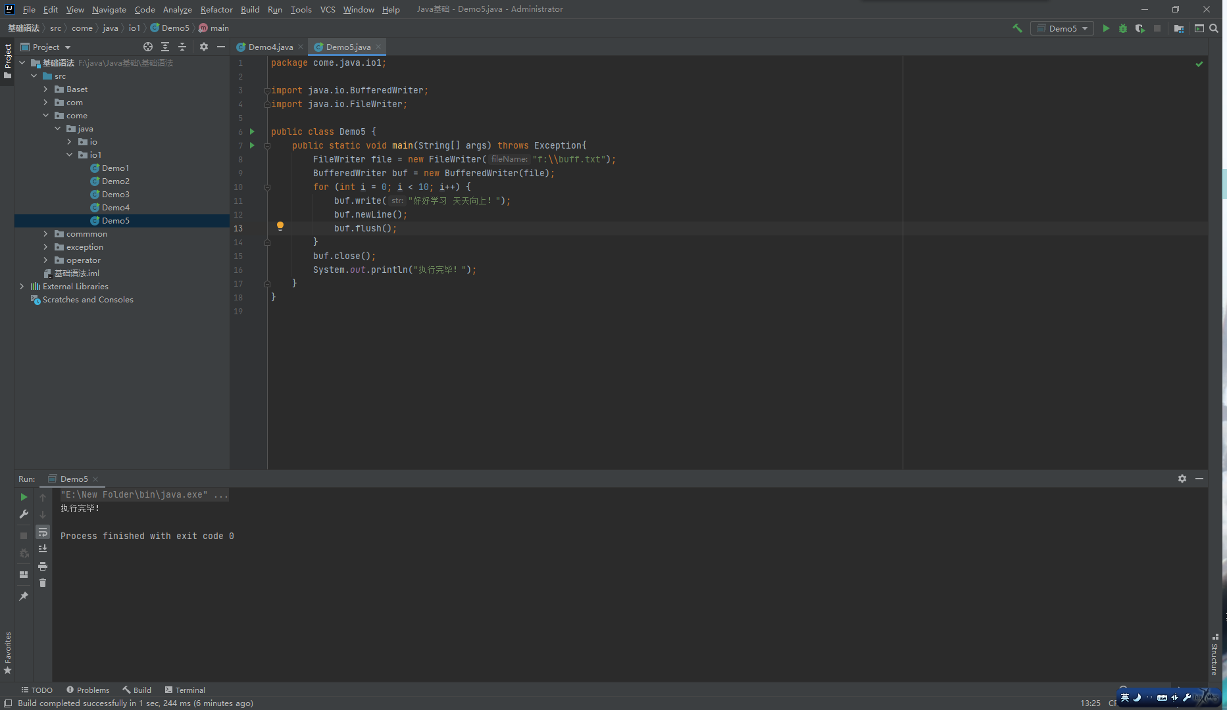The height and width of the screenshot is (710, 1227).
Task: Open Search Everywhere magnifier icon
Action: 1214,28
